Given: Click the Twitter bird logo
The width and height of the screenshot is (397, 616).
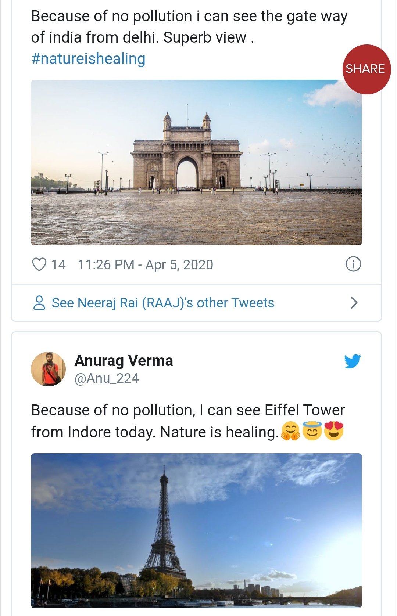Looking at the screenshot, I should (x=352, y=361).
